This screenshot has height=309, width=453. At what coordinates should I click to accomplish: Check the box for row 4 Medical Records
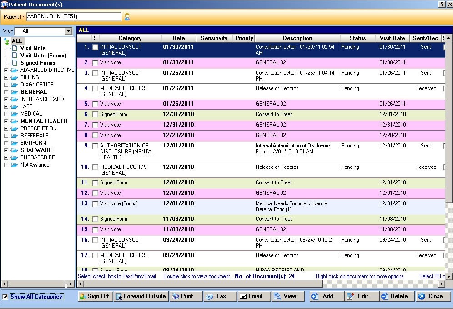pyautogui.click(x=95, y=89)
